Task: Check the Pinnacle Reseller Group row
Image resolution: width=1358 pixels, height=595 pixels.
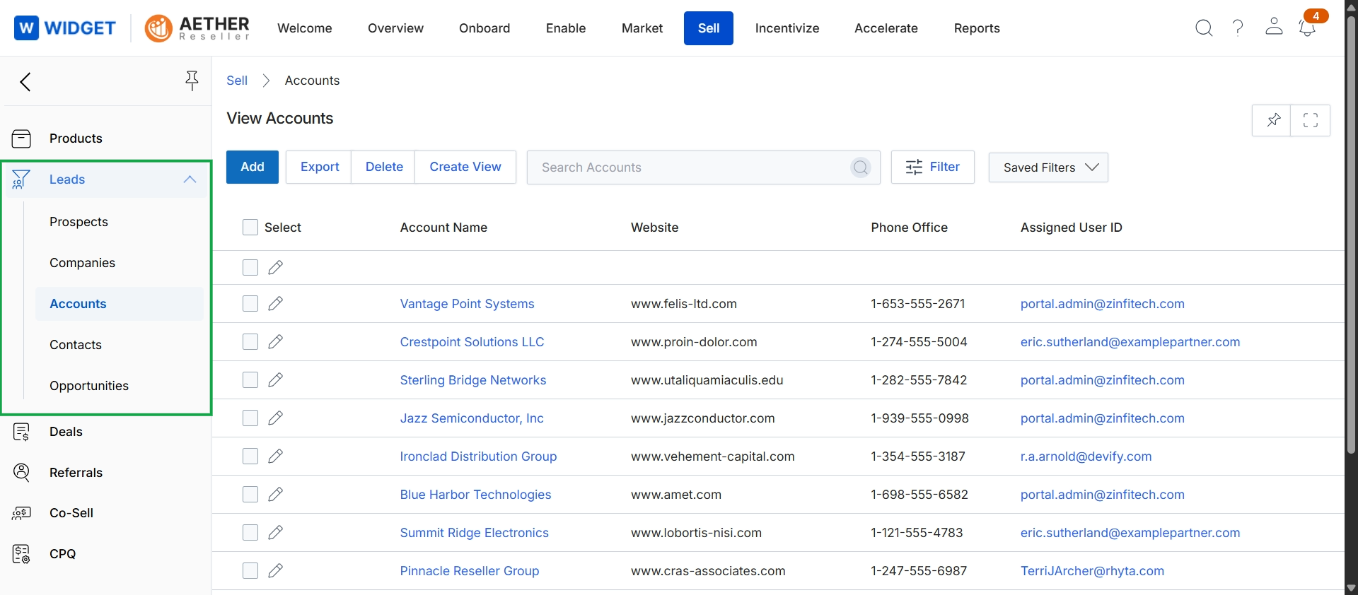Action: click(250, 571)
